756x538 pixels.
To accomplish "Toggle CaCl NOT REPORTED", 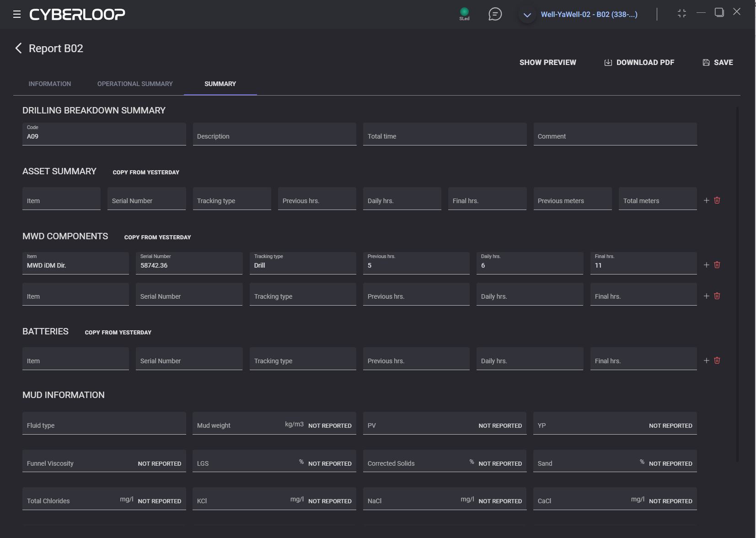I will coord(670,501).
